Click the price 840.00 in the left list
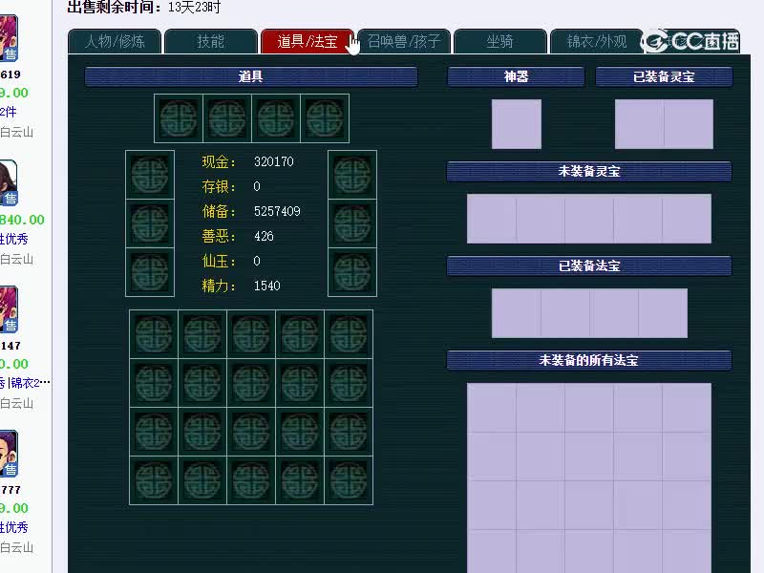 (x=22, y=220)
